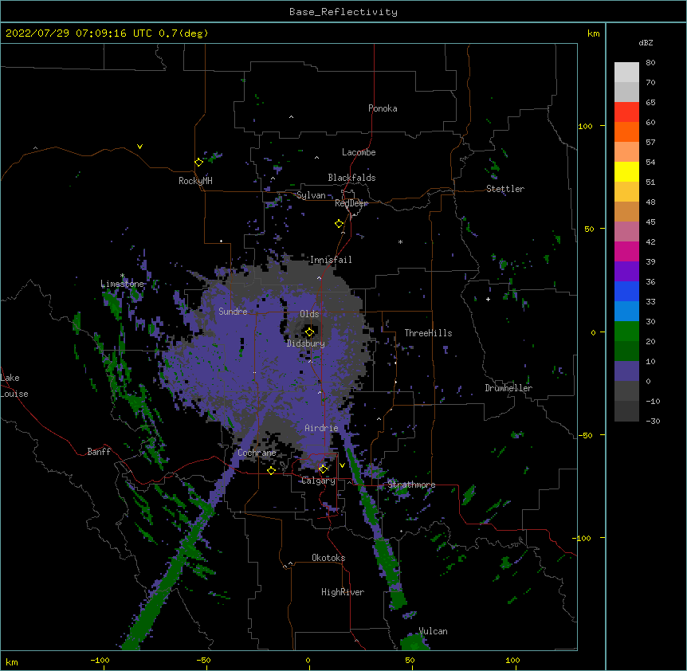
Task: Click the Banff label
Action: 99,452
